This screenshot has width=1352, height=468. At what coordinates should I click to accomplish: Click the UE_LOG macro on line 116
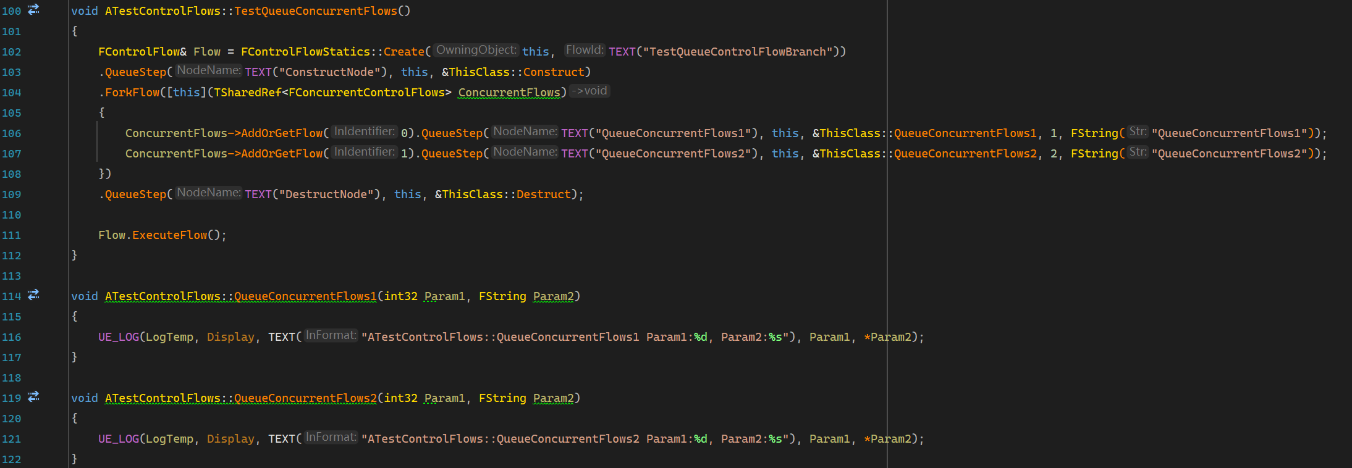(119, 337)
